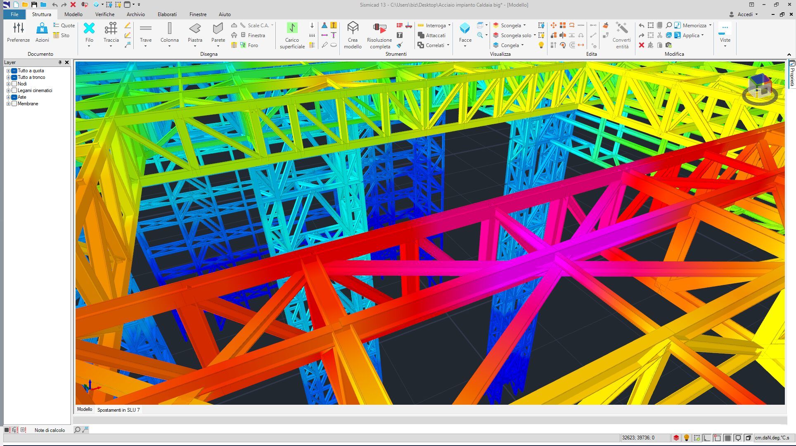Click the Piastra slab tool
796x446 pixels.
[x=195, y=29]
